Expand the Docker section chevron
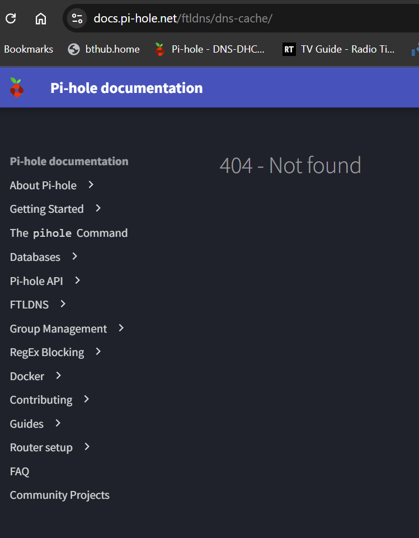The height and width of the screenshot is (538, 419). [x=58, y=376]
